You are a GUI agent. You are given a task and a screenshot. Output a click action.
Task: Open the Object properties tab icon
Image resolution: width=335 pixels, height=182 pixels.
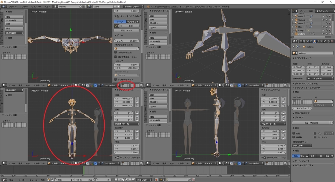click(x=315, y=41)
